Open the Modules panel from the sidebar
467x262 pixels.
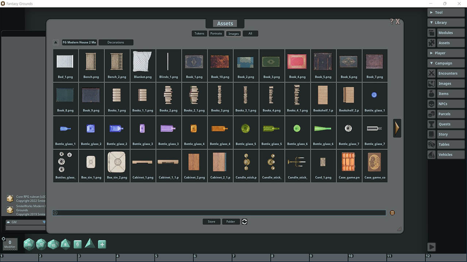(446, 32)
